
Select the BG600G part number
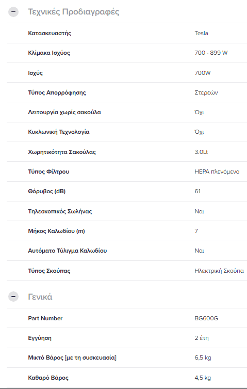click(206, 318)
